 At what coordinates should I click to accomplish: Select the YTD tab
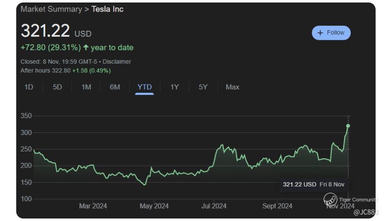coord(145,87)
